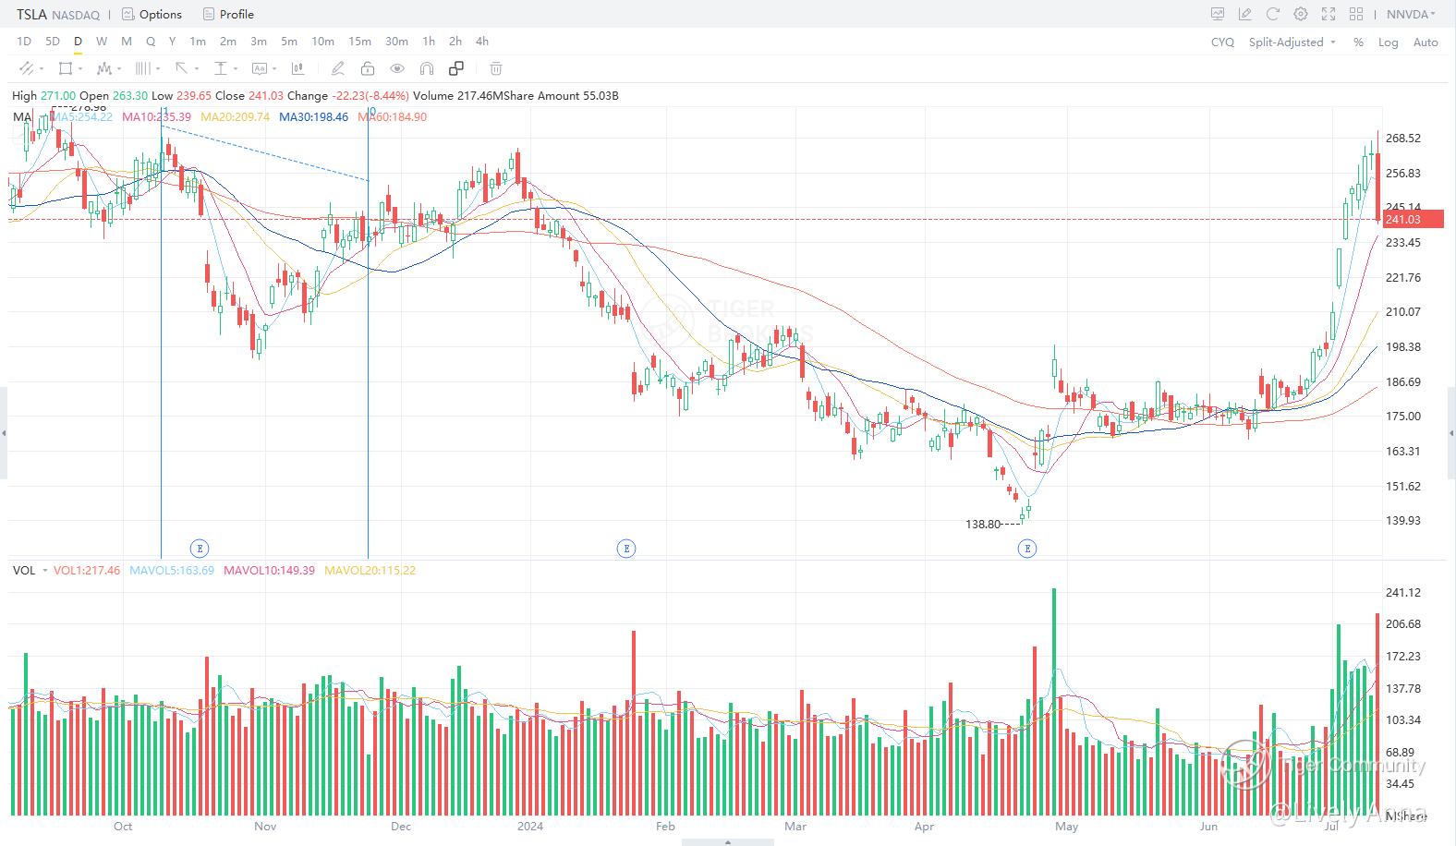Viewport: 1456px width, 846px height.
Task: Select the arrow drawing tool
Action: tap(181, 68)
